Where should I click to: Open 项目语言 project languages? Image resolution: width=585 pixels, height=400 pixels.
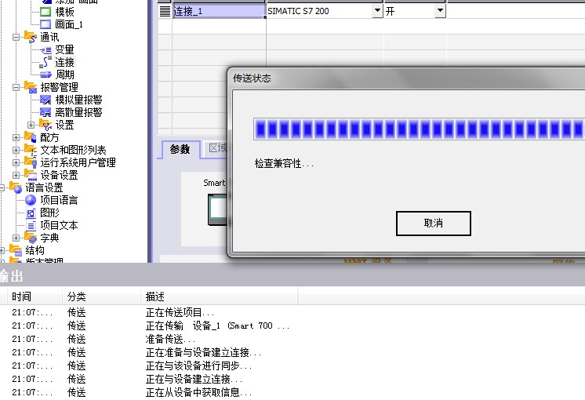[x=59, y=201]
